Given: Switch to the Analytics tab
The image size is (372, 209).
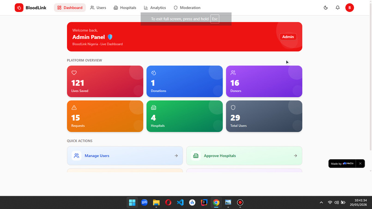Looking at the screenshot, I should click(155, 7).
